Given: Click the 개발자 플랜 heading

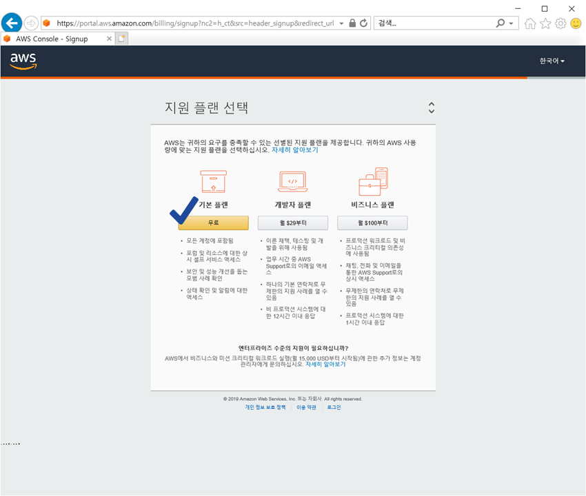Looking at the screenshot, I should point(293,205).
